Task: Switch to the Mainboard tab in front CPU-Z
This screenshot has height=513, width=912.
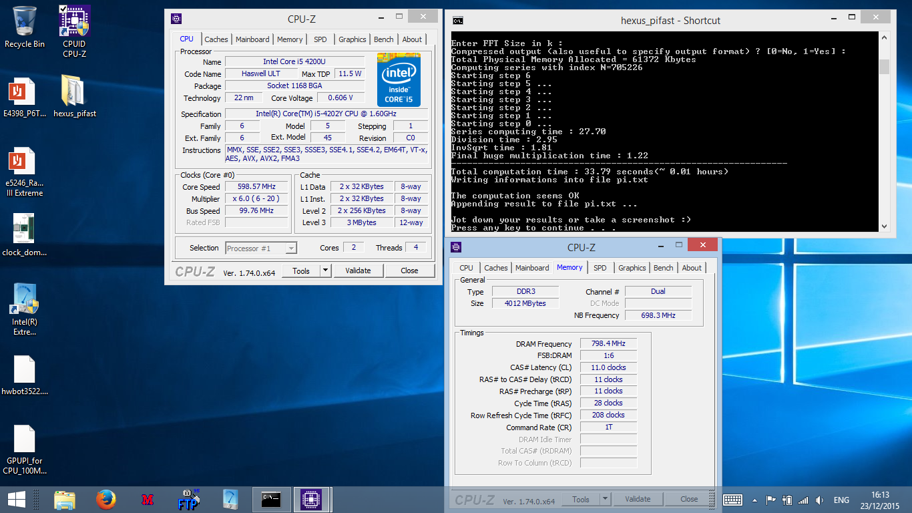Action: coord(252,39)
